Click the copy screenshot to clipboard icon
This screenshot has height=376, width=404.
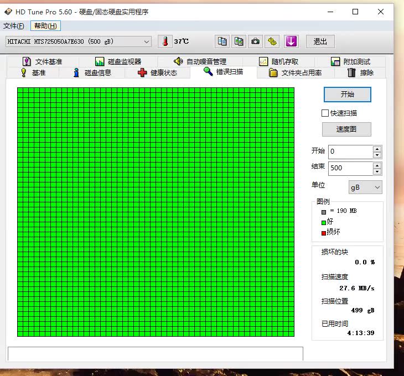pyautogui.click(x=239, y=41)
